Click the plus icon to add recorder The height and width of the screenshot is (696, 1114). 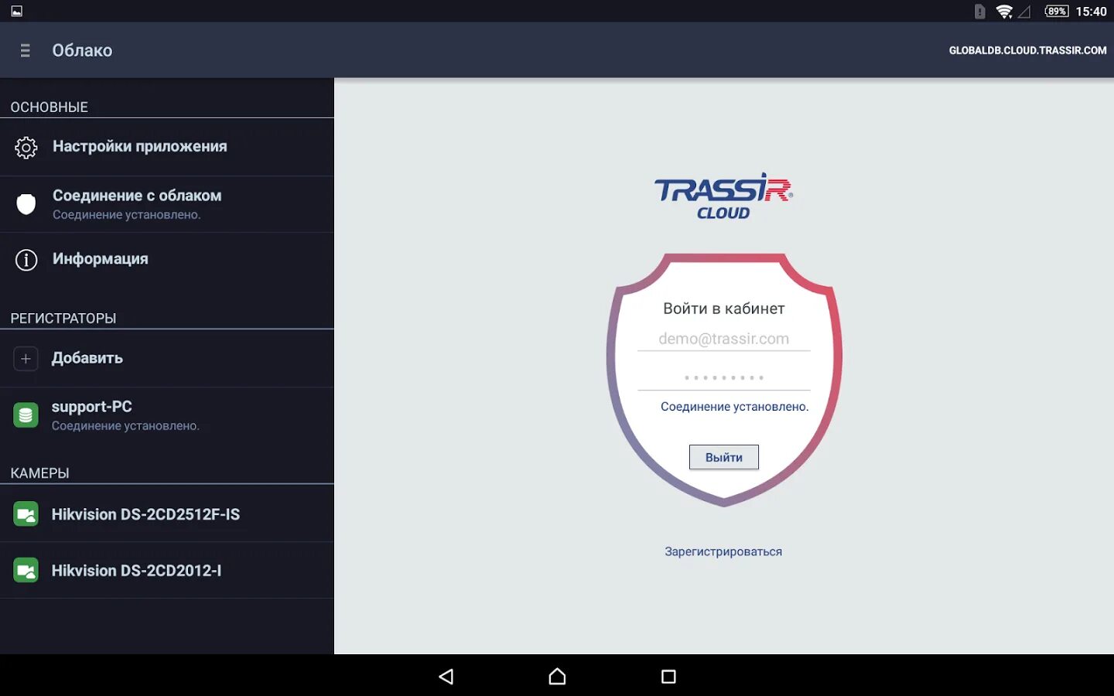point(26,358)
